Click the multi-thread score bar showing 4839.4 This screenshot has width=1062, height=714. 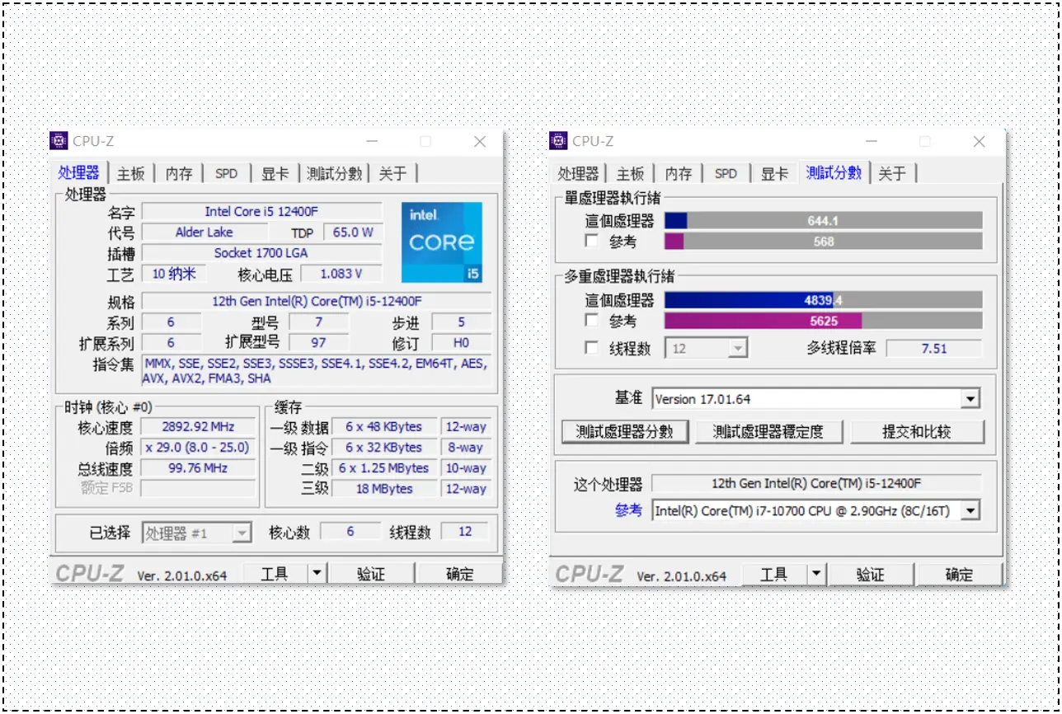coord(824,300)
